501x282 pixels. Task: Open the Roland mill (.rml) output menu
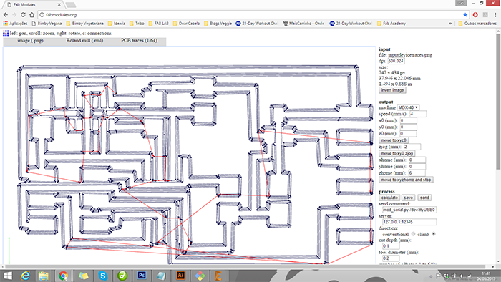click(x=84, y=41)
